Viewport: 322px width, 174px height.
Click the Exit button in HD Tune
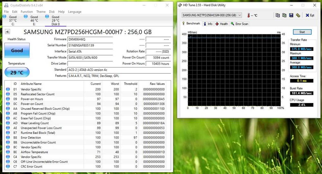click(310, 15)
